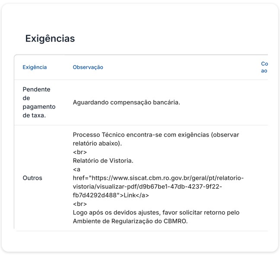Select "Aguardando compensação bancária." observation text
Image resolution: width=280 pixels, height=255 pixels.
(x=126, y=102)
